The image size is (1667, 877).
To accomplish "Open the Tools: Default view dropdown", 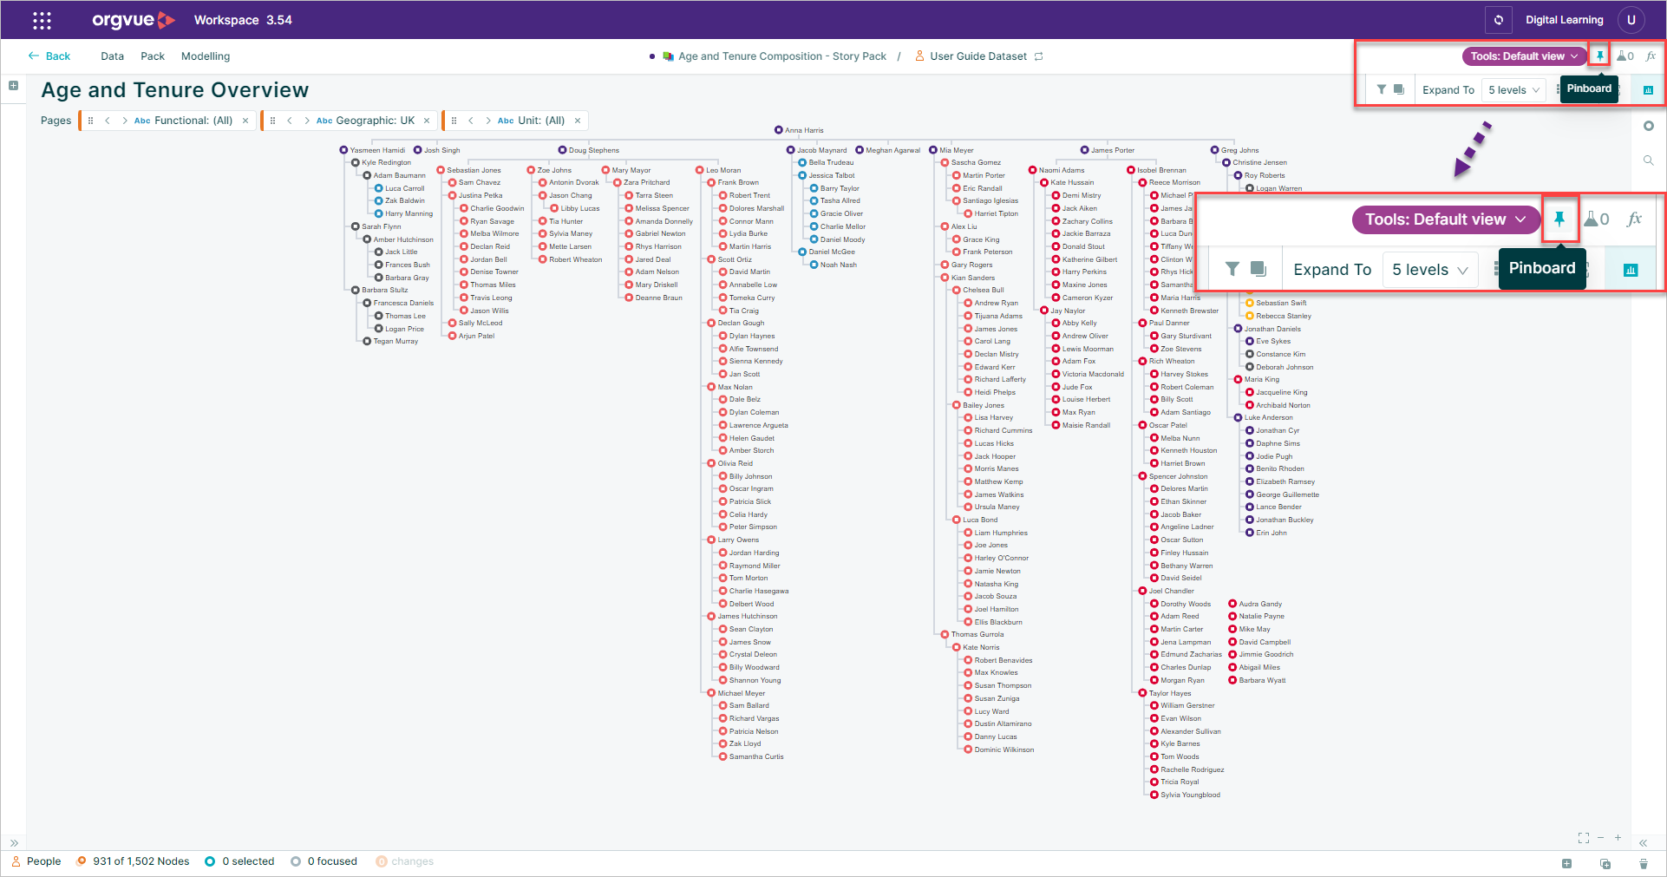I will coord(1524,56).
